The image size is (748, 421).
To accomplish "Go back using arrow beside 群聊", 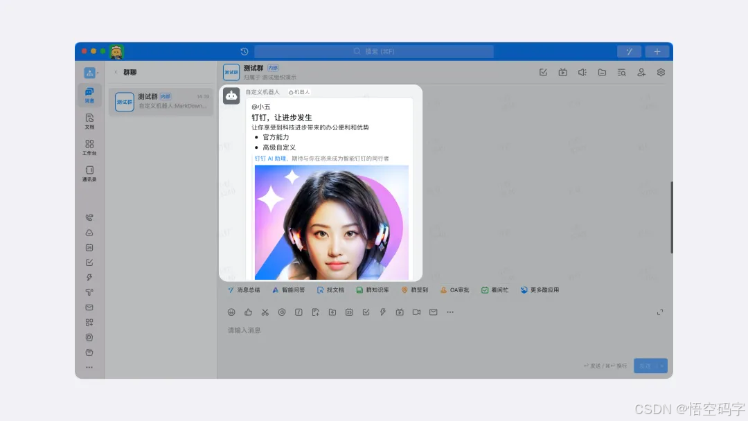I will point(116,72).
